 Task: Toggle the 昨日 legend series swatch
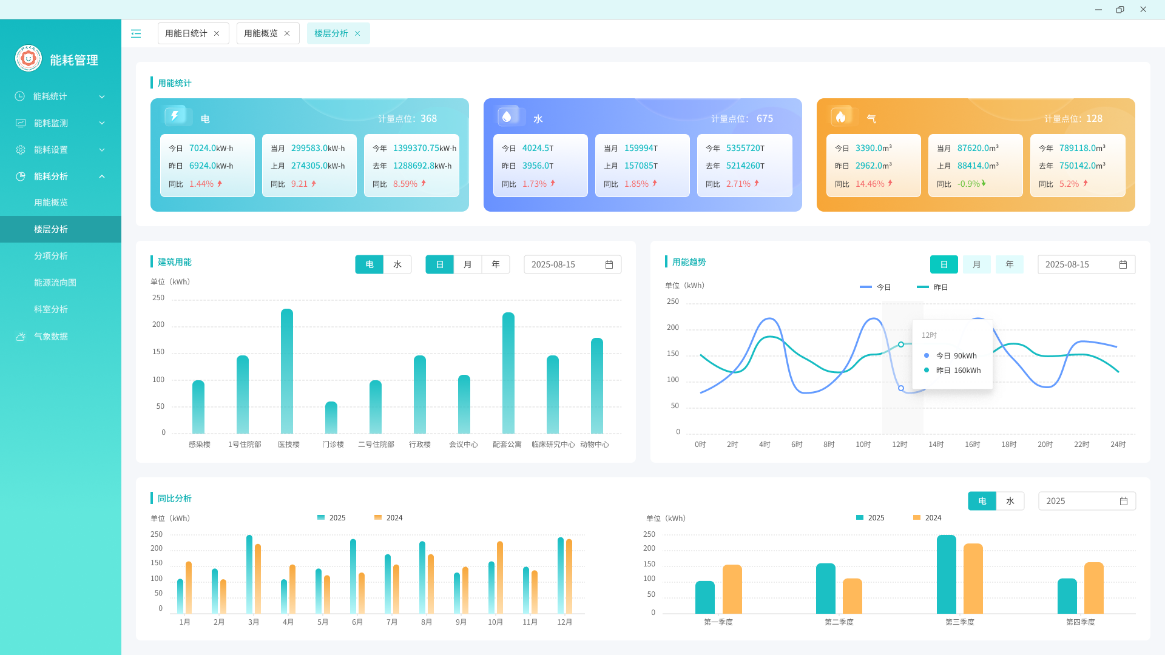tap(922, 287)
